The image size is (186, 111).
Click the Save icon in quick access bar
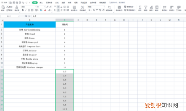(11, 2)
